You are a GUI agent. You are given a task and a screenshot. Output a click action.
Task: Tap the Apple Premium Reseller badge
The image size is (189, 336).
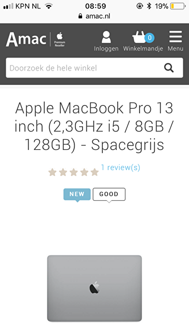[x=60, y=39]
